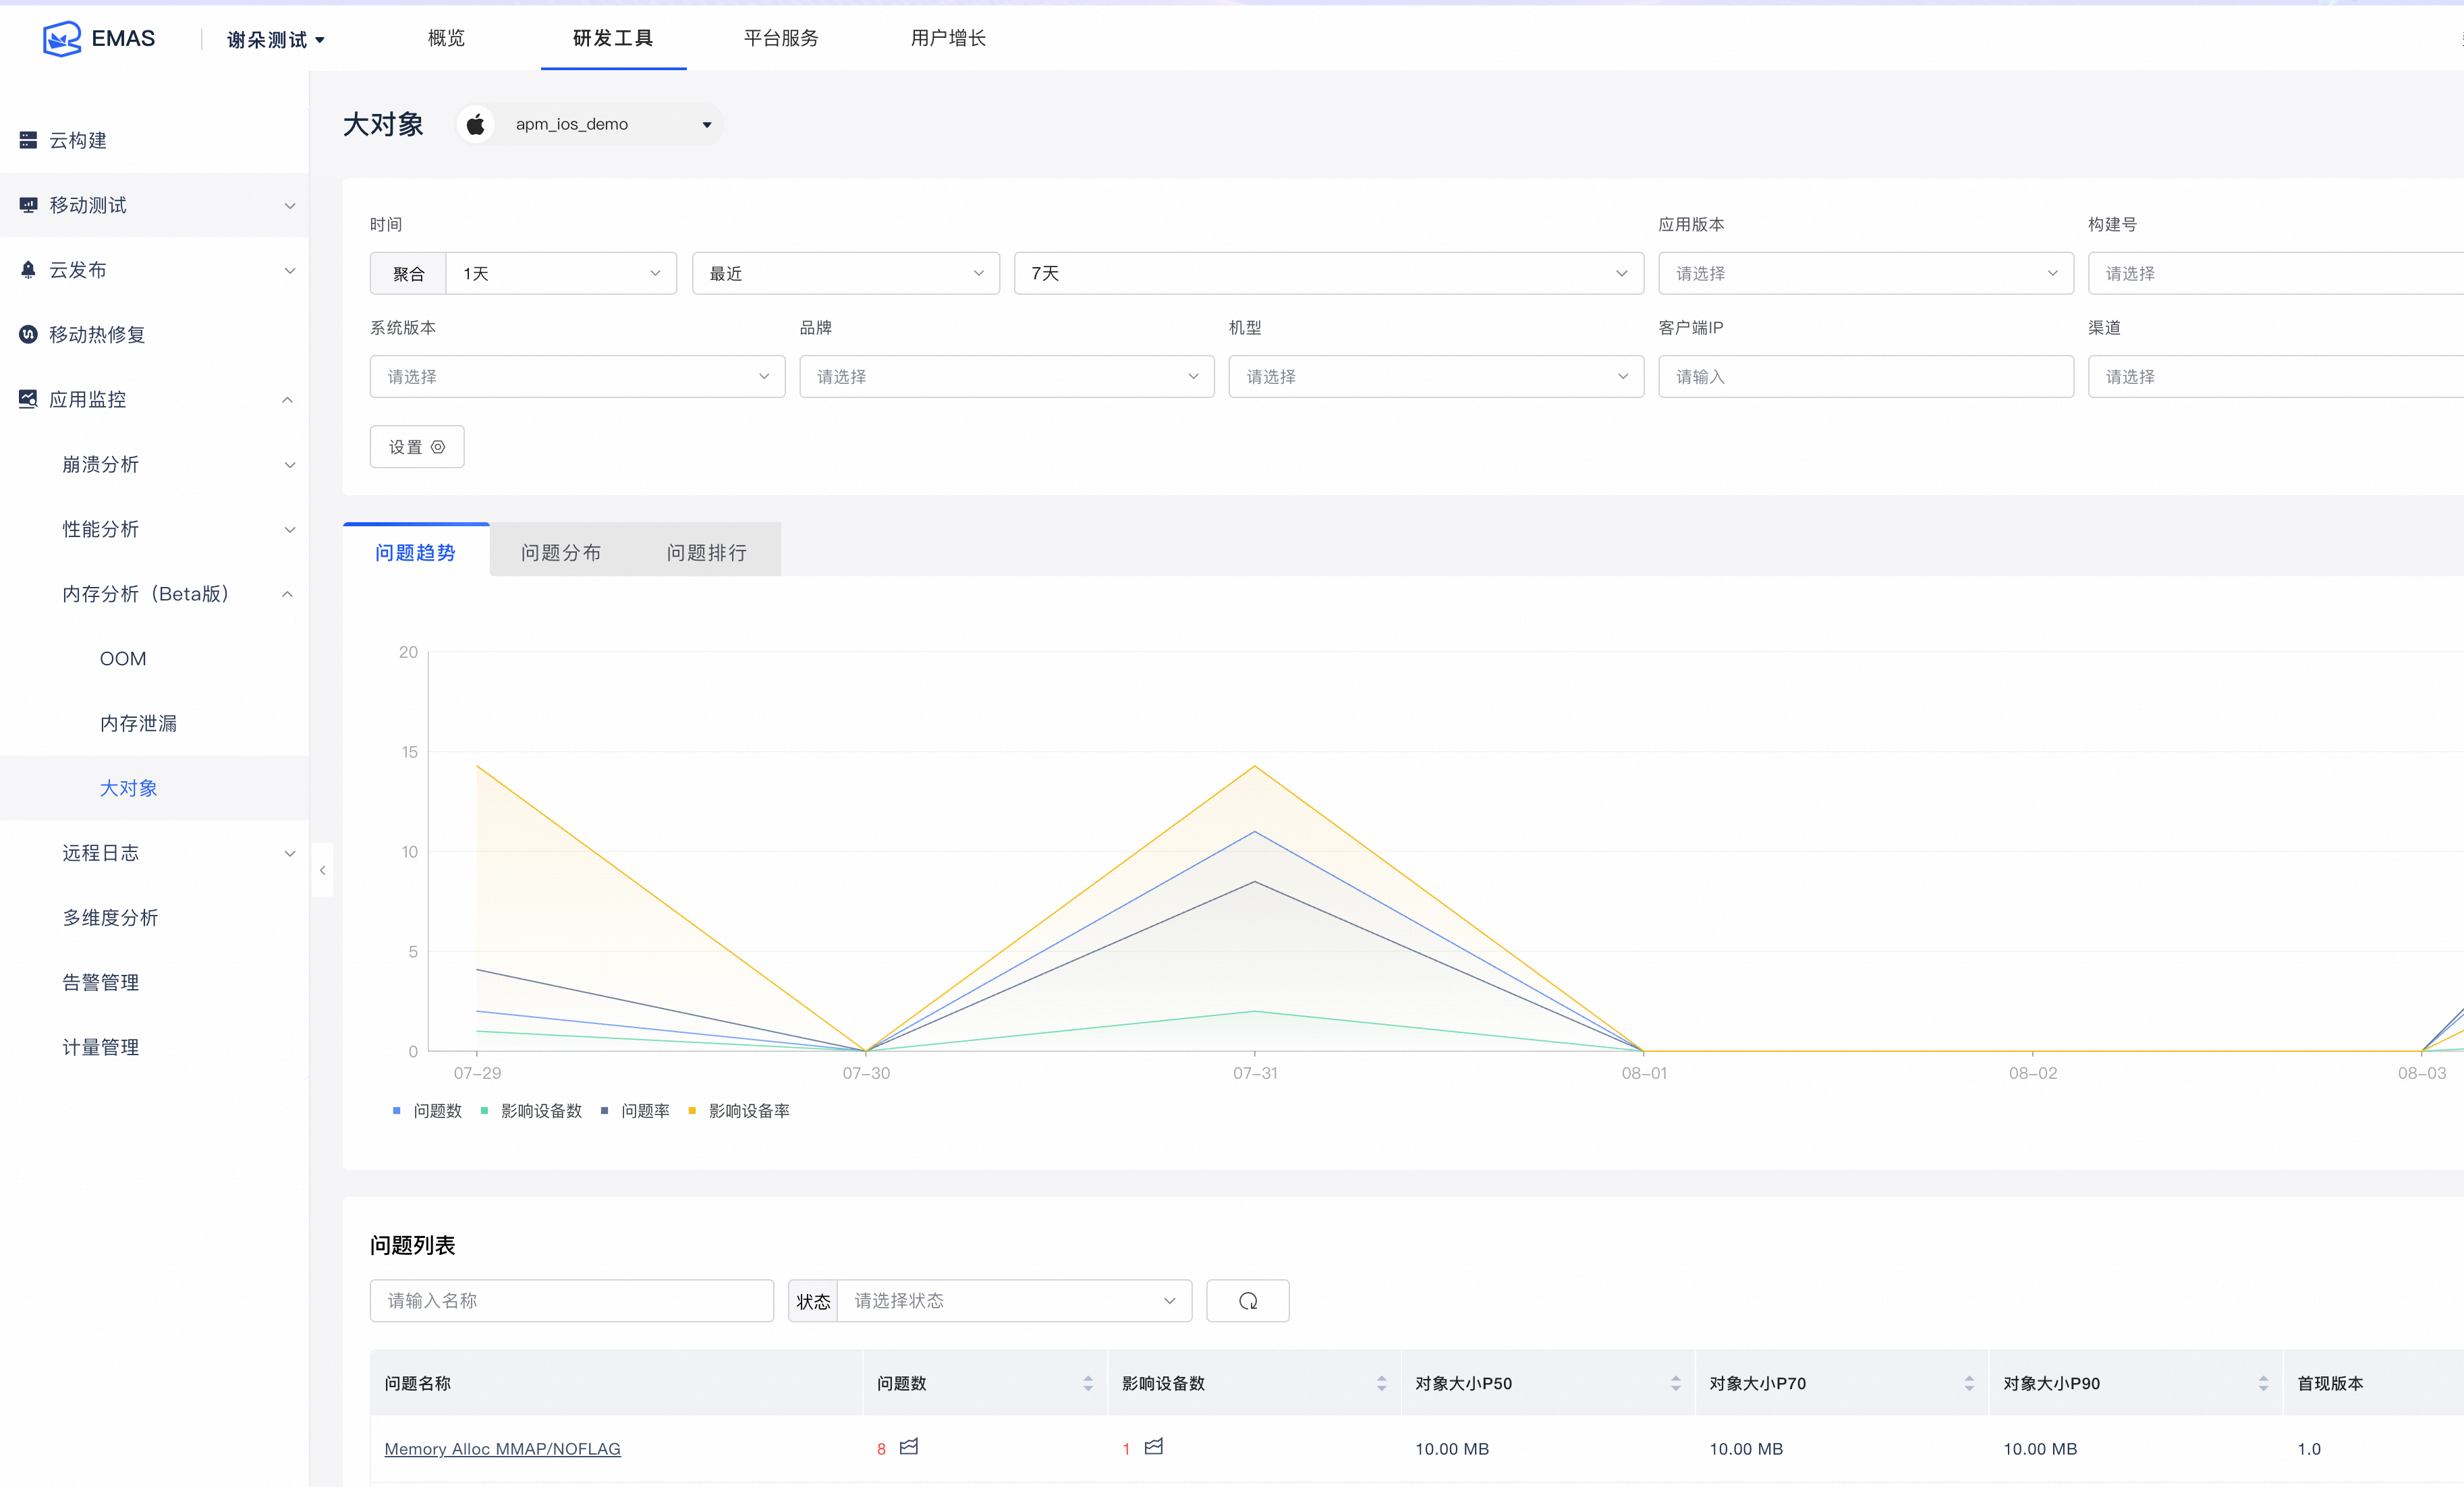Sort by 对象大小P50 column arrows

[x=1675, y=1383]
